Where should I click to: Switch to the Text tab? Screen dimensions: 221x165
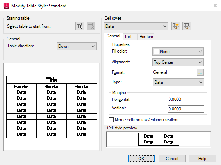point(128,37)
